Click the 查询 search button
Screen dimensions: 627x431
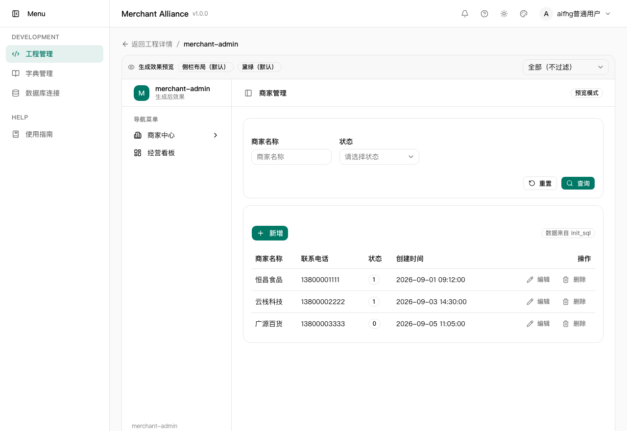[x=578, y=183]
